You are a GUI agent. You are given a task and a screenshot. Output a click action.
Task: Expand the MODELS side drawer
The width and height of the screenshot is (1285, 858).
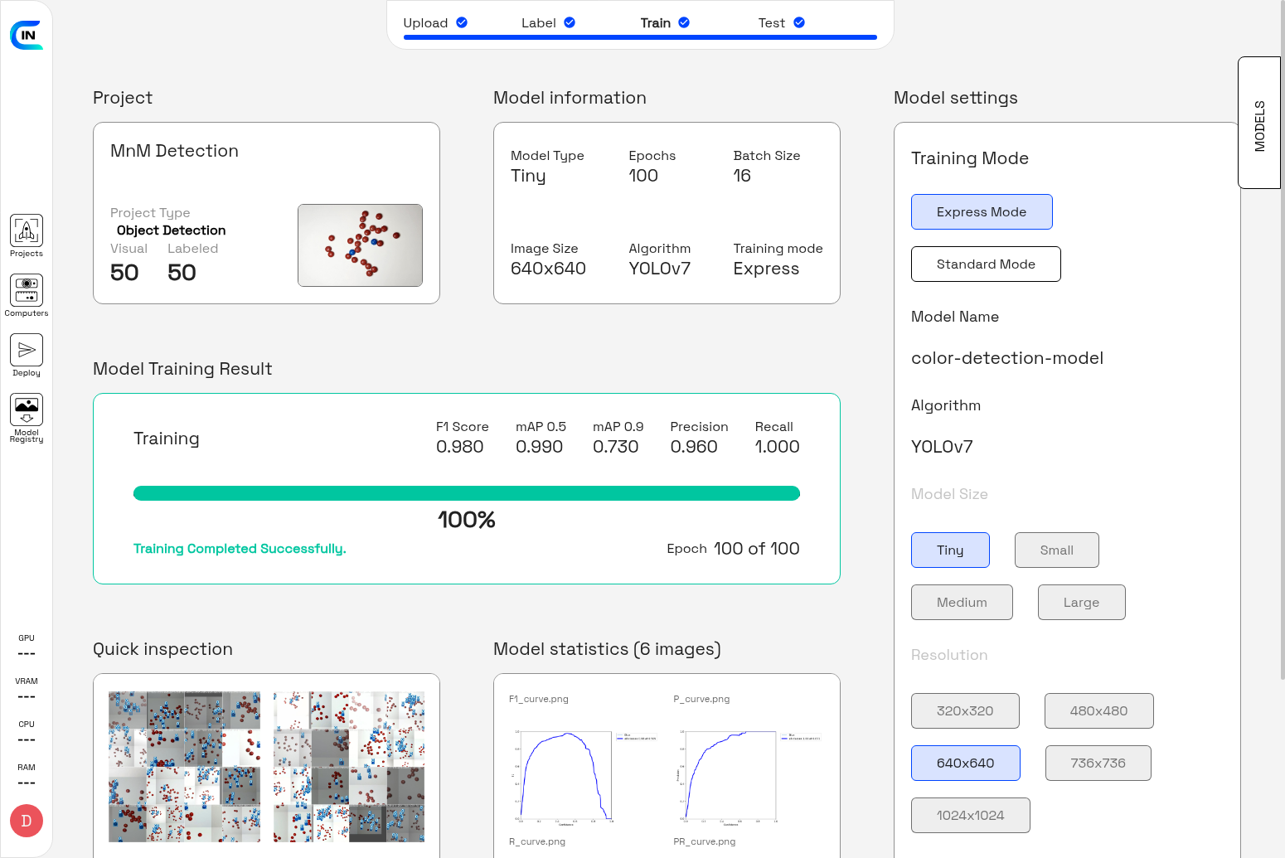point(1259,122)
